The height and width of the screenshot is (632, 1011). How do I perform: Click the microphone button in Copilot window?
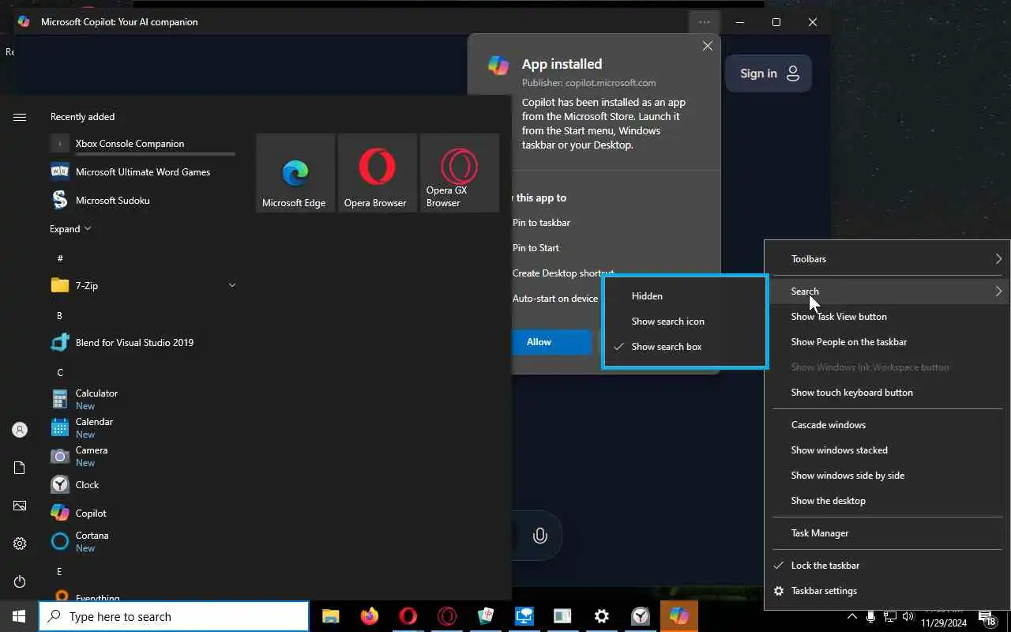tap(540, 536)
